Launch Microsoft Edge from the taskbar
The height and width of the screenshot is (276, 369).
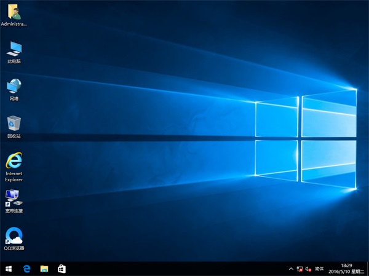pos(27,269)
